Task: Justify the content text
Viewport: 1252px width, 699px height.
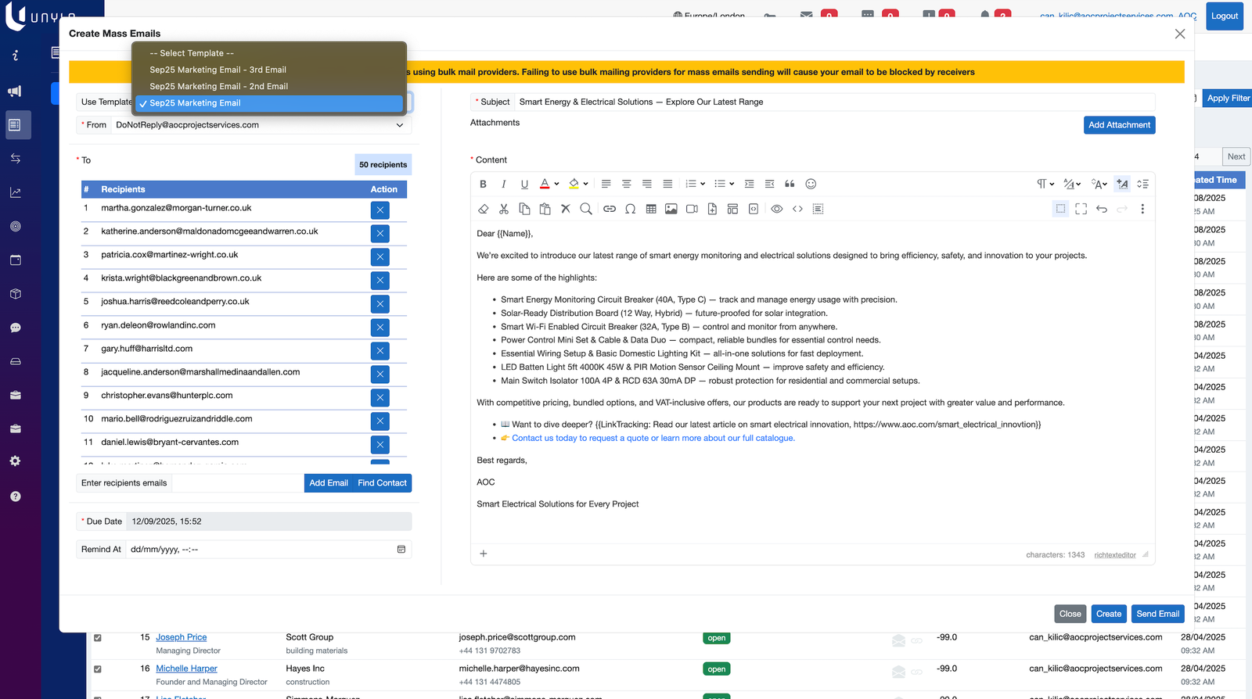Action: (x=667, y=185)
